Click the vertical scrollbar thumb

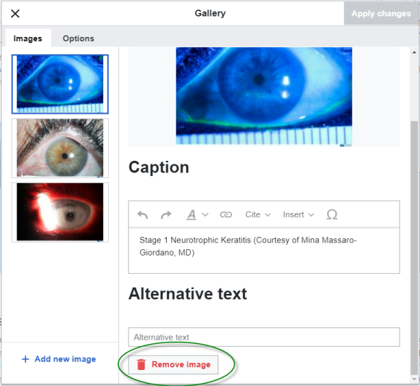click(414, 248)
